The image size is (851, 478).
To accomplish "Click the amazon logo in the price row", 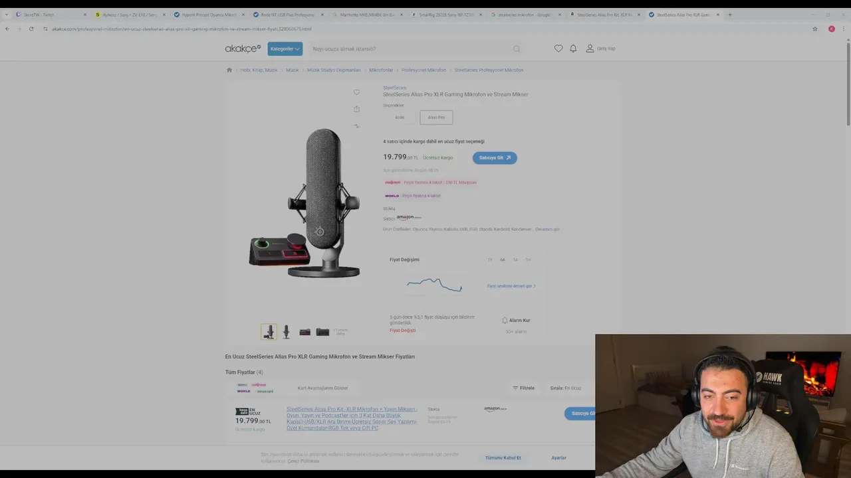I will click(x=495, y=409).
